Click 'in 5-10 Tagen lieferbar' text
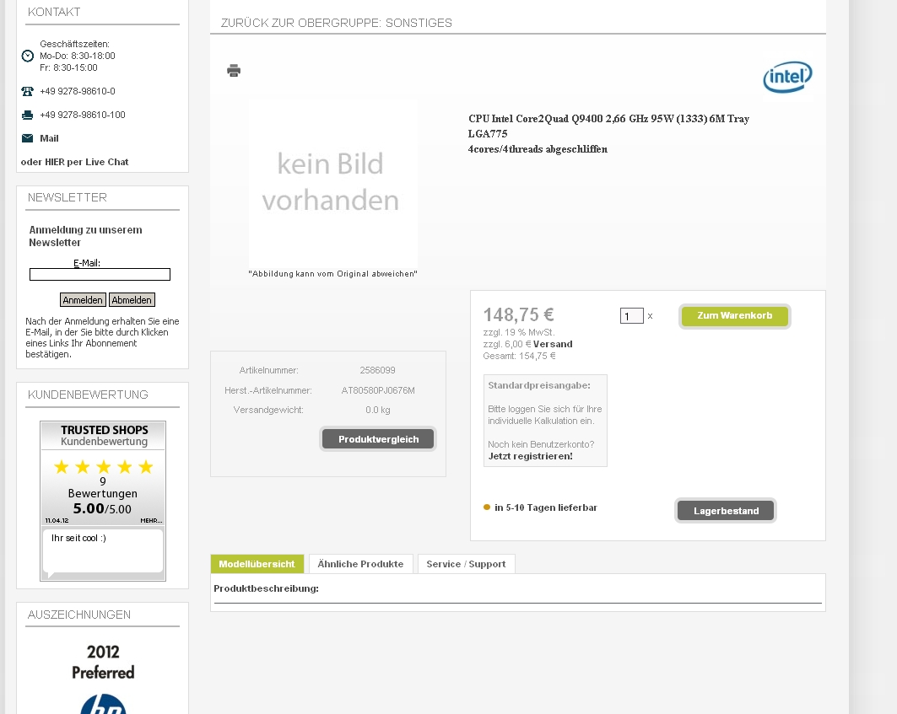897x714 pixels. tap(546, 507)
